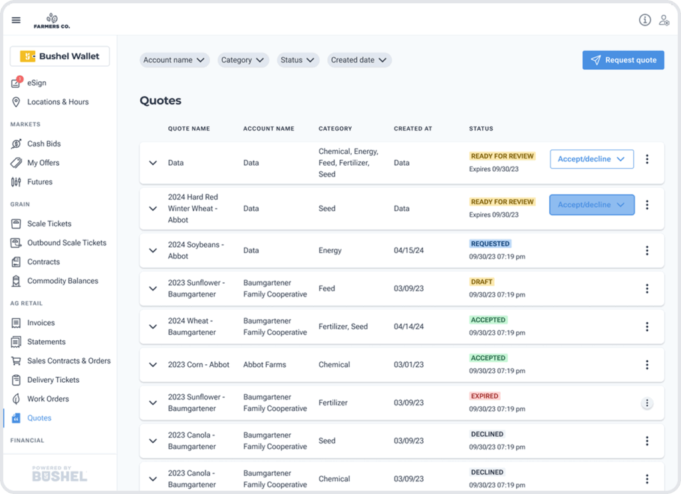Click the Cash Bids icon
This screenshot has height=494, width=681.
coord(16,144)
